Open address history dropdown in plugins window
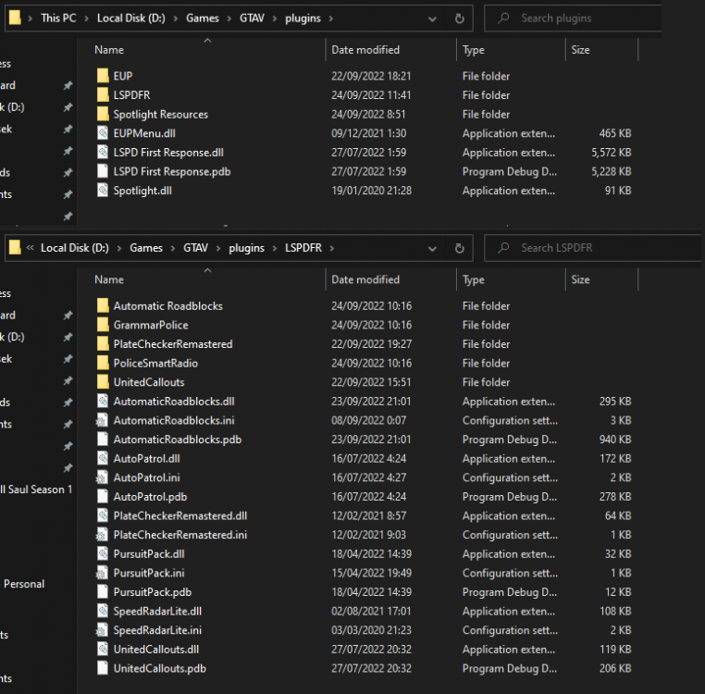The width and height of the screenshot is (705, 694). (x=432, y=19)
